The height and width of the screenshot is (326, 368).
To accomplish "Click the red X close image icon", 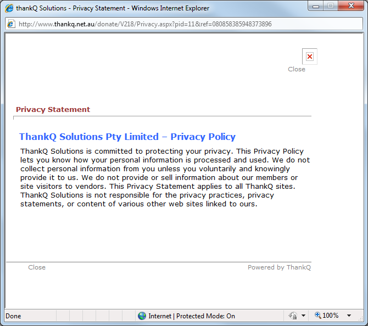I will [x=310, y=57].
